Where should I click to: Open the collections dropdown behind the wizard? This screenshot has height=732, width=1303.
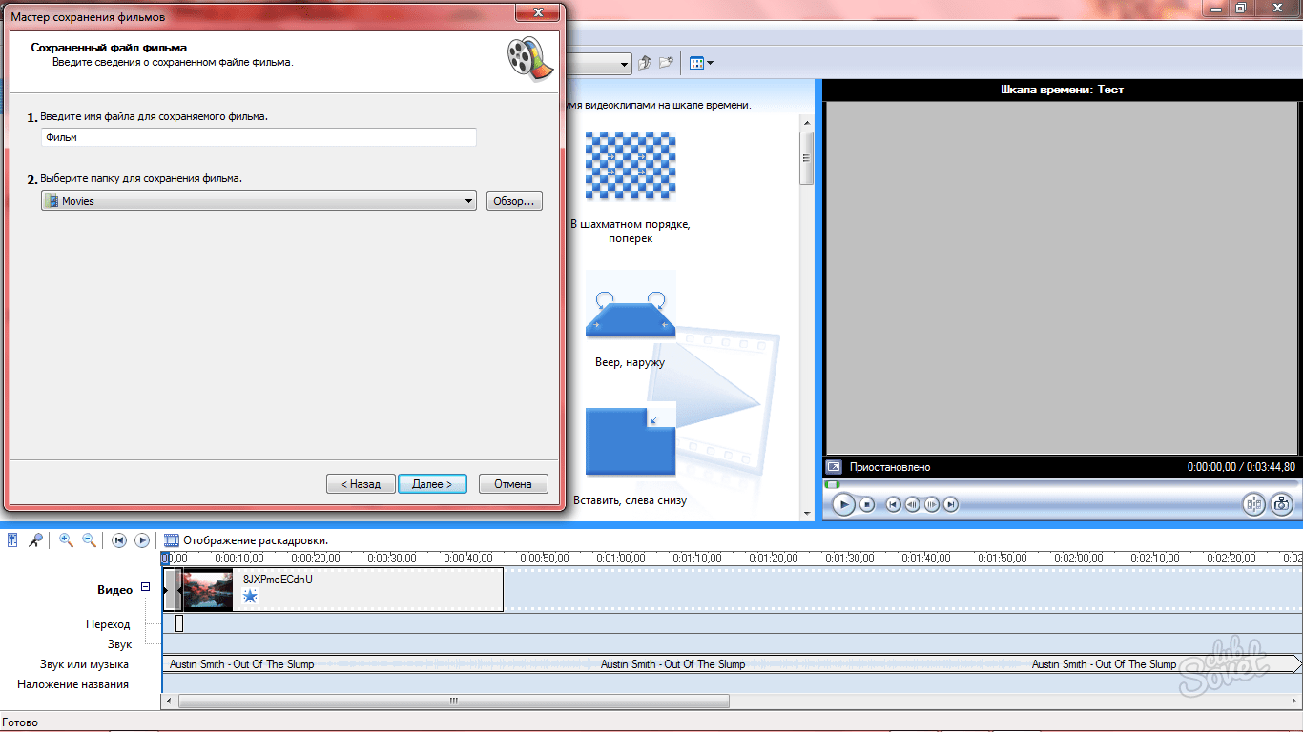(624, 64)
